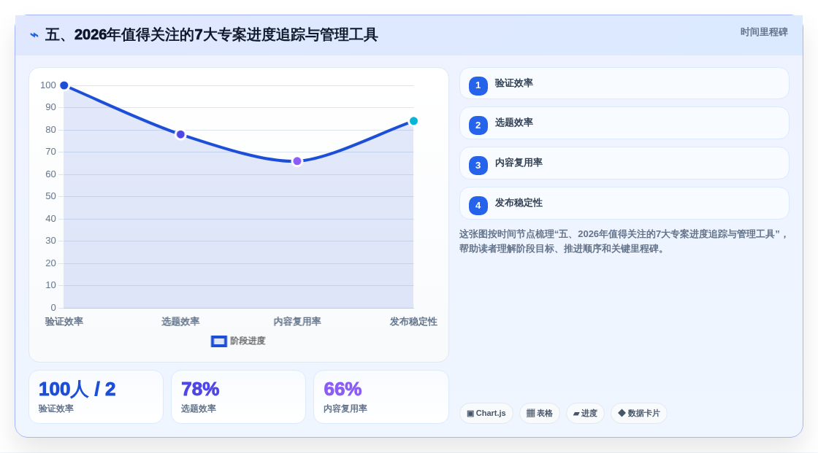
Task: Click the 78% stat card
Action: pos(238,397)
